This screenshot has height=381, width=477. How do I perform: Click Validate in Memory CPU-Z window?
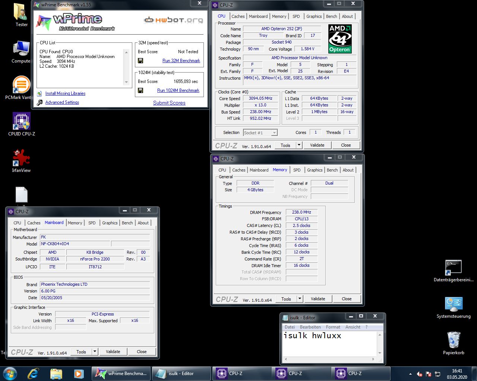[x=318, y=299]
